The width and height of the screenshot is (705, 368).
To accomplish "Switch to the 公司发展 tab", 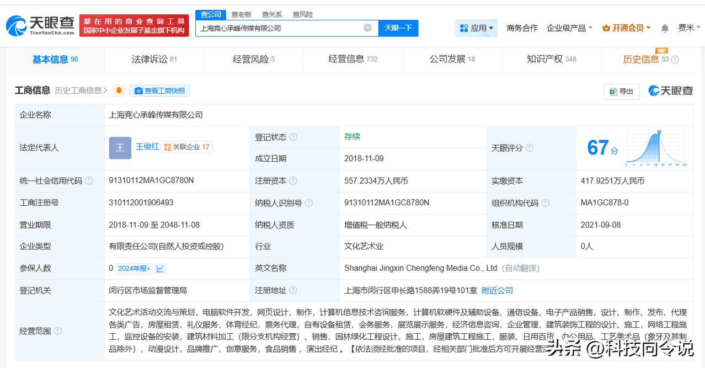I will [x=452, y=60].
